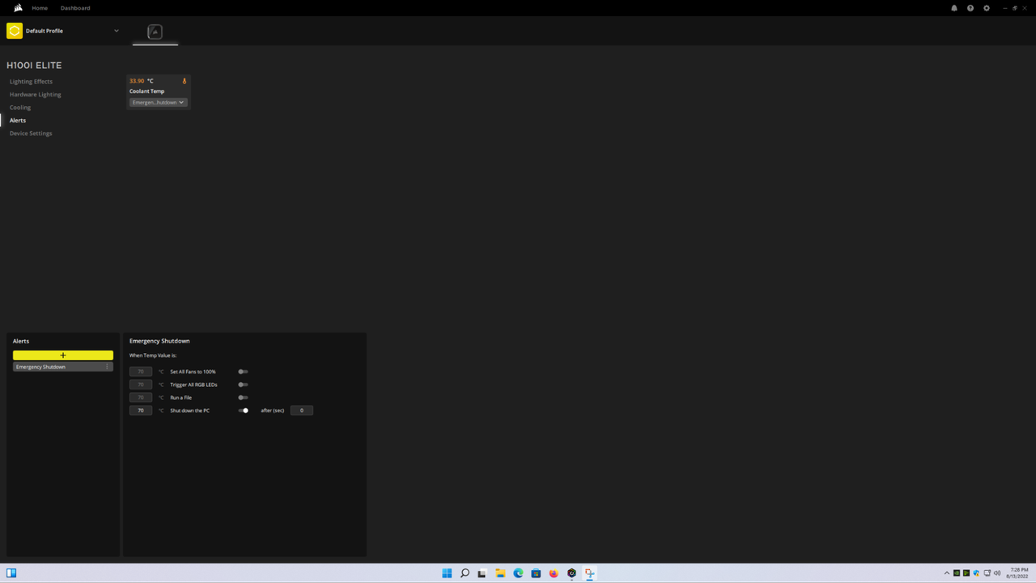Viewport: 1036px width, 583px height.
Task: Click the Run a File temperature field
Action: [x=141, y=398]
